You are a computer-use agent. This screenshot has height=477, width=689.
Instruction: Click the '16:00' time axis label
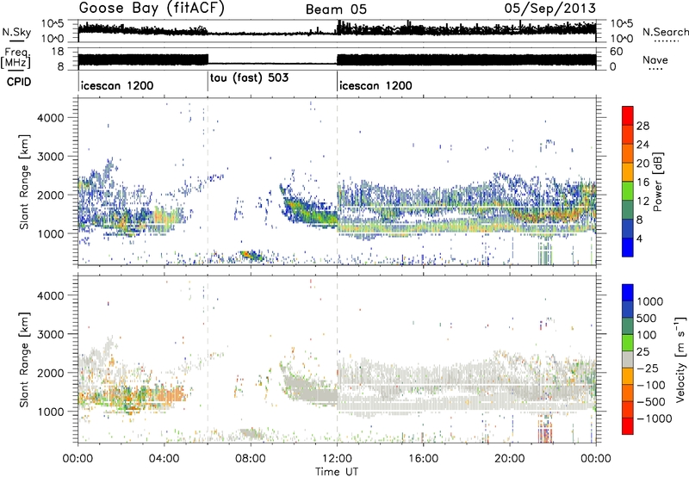click(x=423, y=459)
